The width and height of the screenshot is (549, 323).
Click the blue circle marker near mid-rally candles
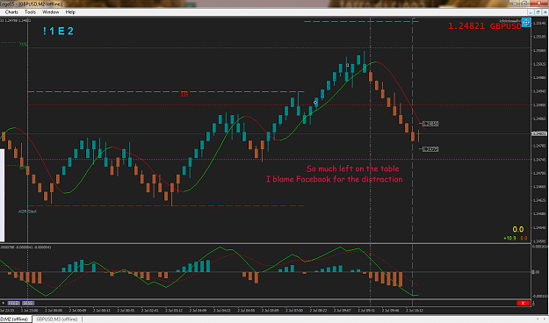[315, 103]
